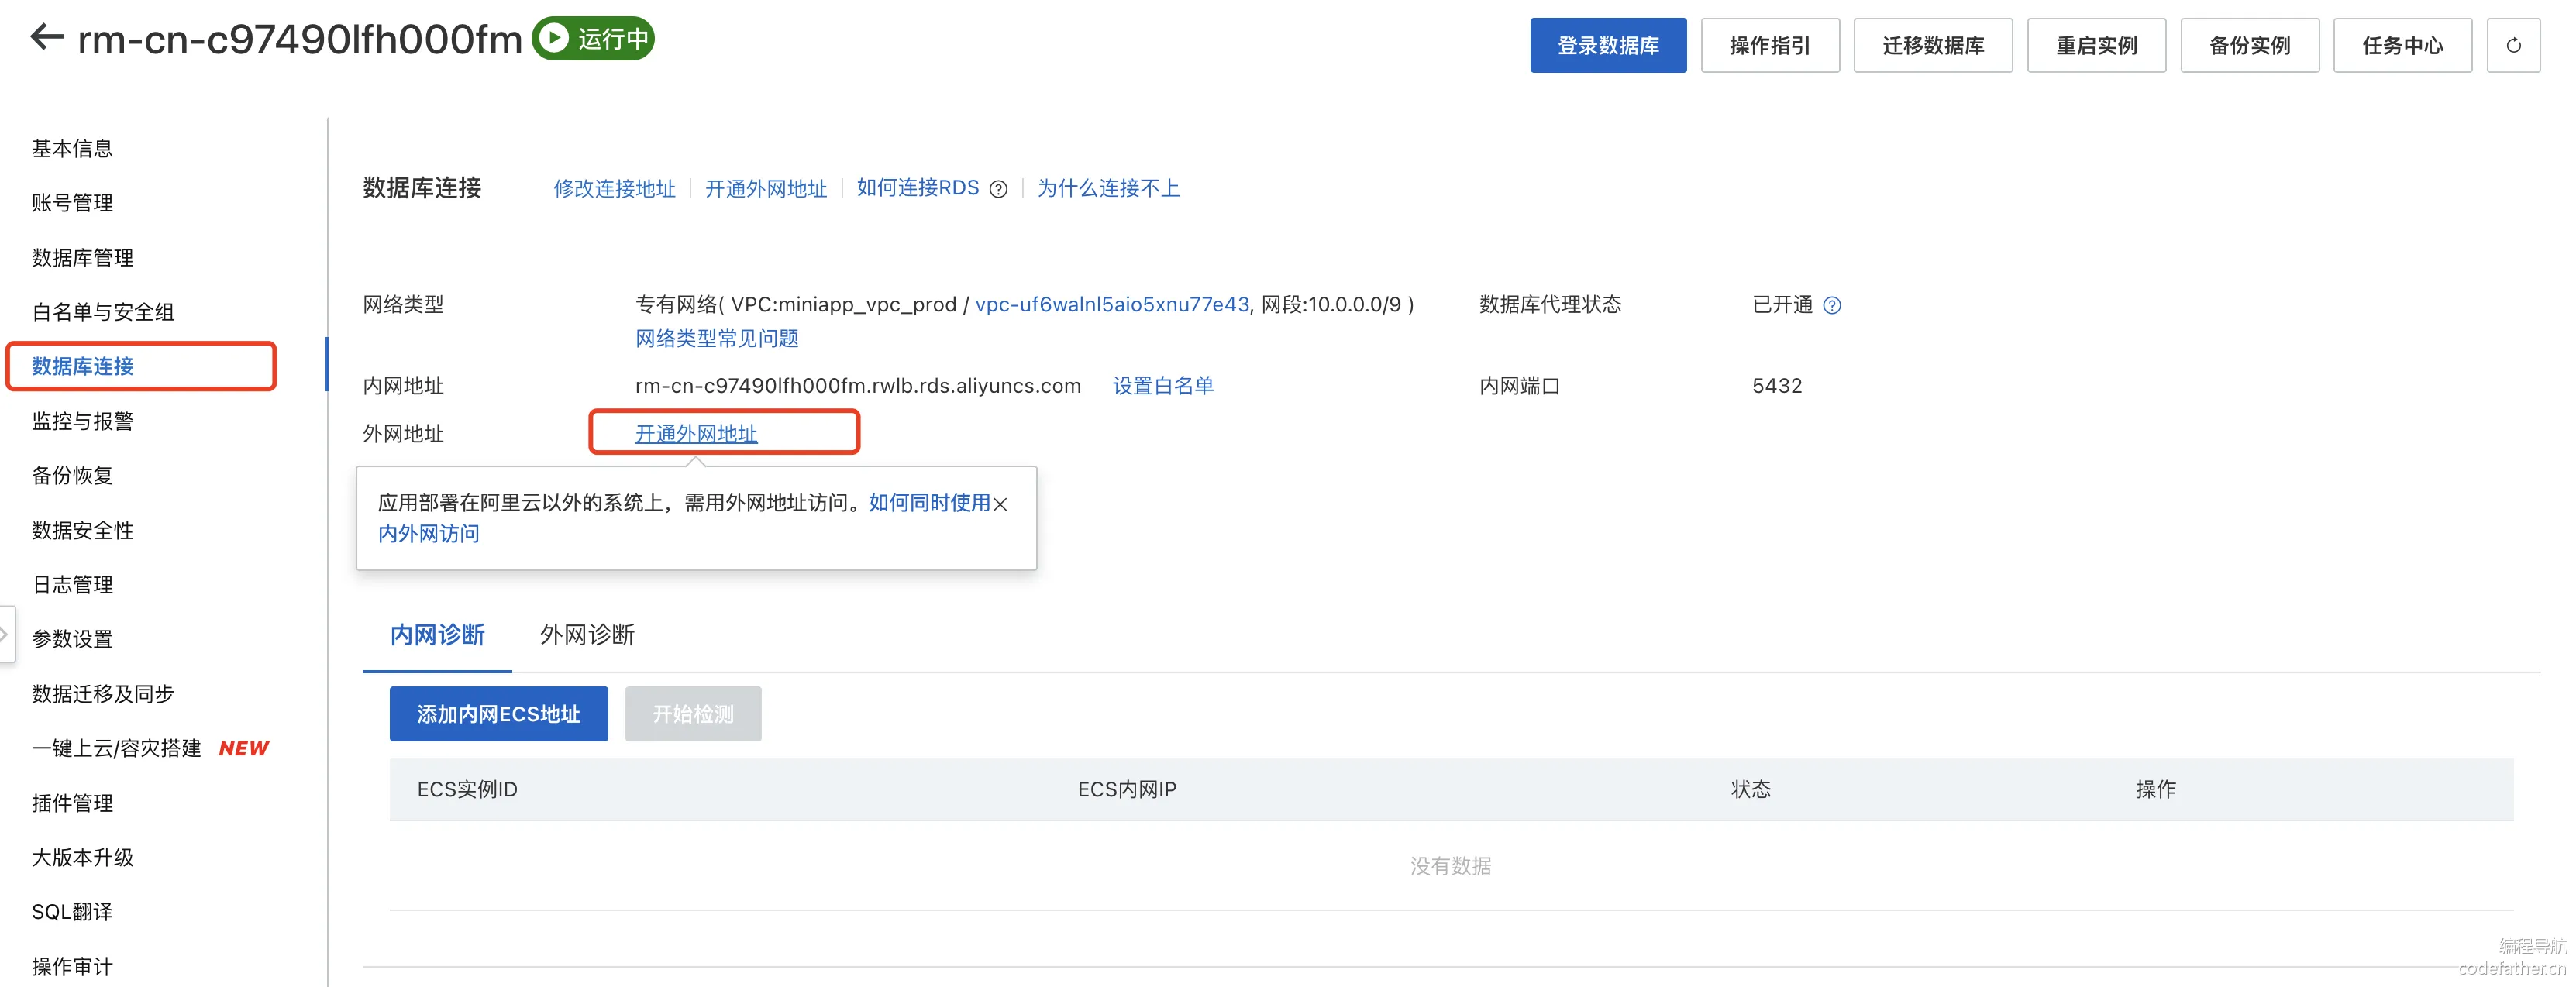
Task: Click 网络类型常见问题 link
Action: (x=717, y=338)
